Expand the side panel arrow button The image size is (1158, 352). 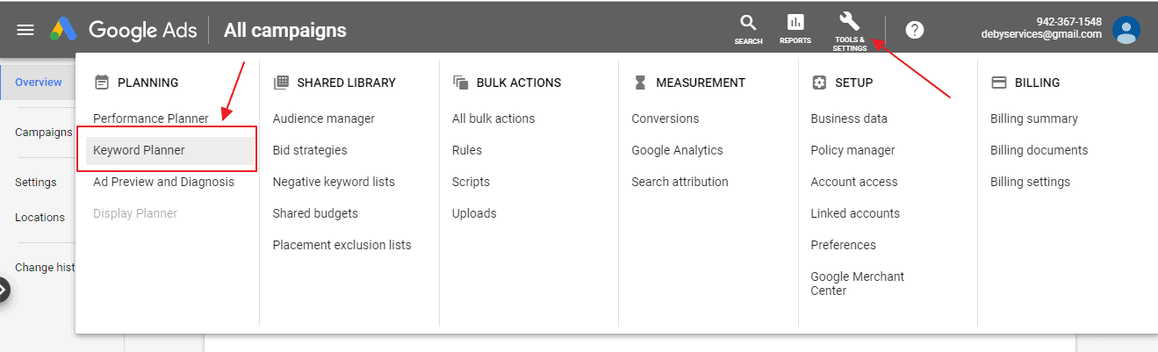coord(4,290)
